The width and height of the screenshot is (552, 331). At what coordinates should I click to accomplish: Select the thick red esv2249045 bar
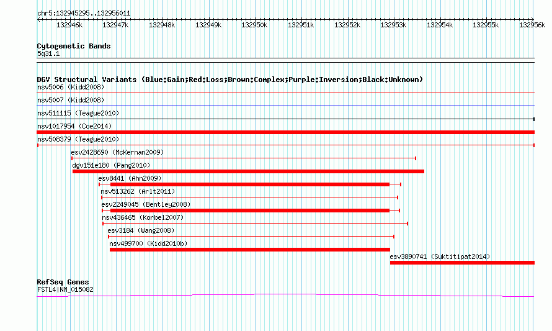[250, 211]
